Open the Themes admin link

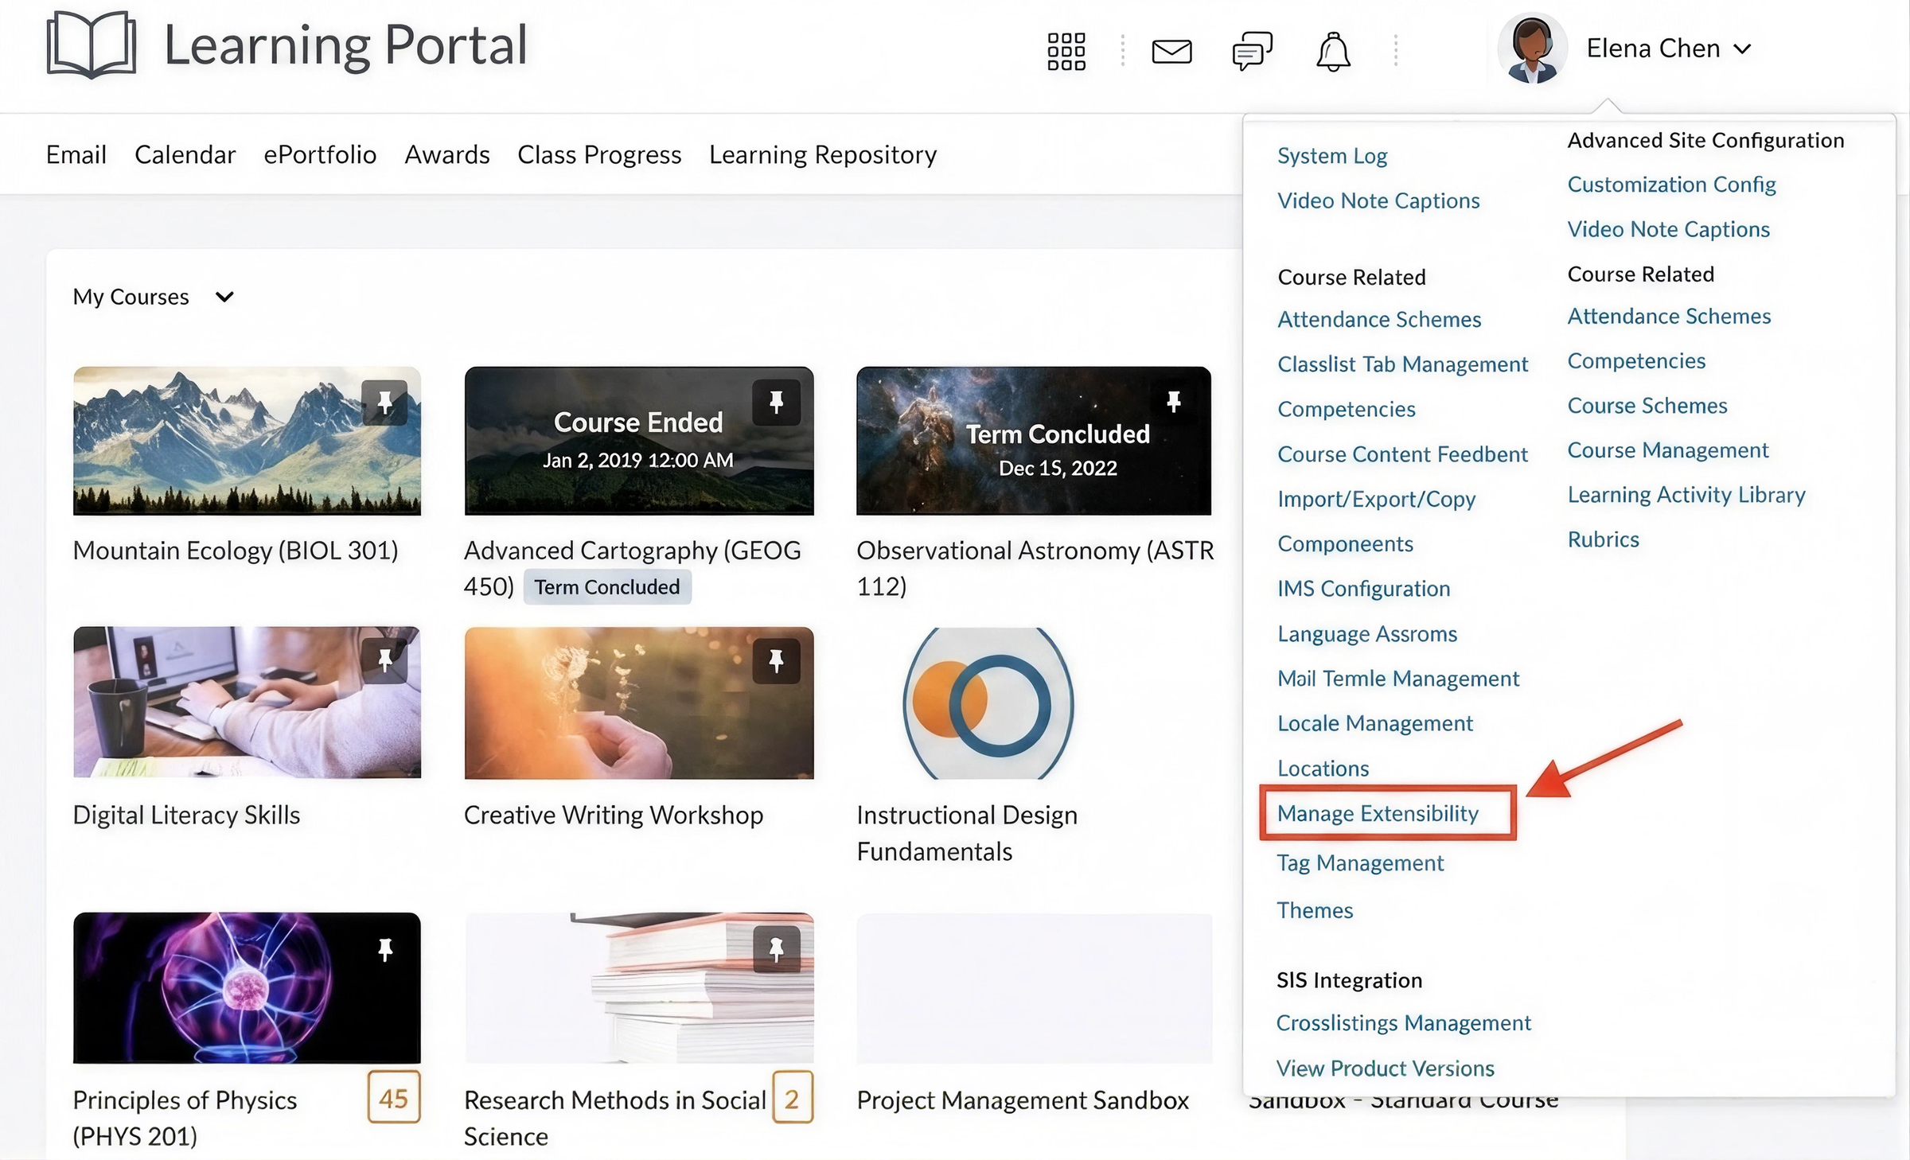point(1315,910)
